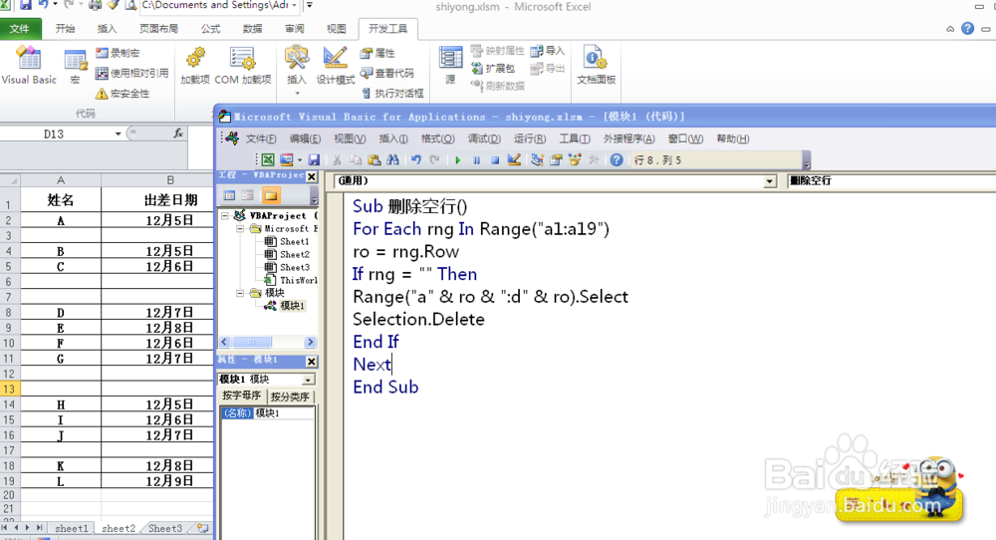Open VBA 调试(D) menu
This screenshot has width=996, height=540.
(484, 138)
